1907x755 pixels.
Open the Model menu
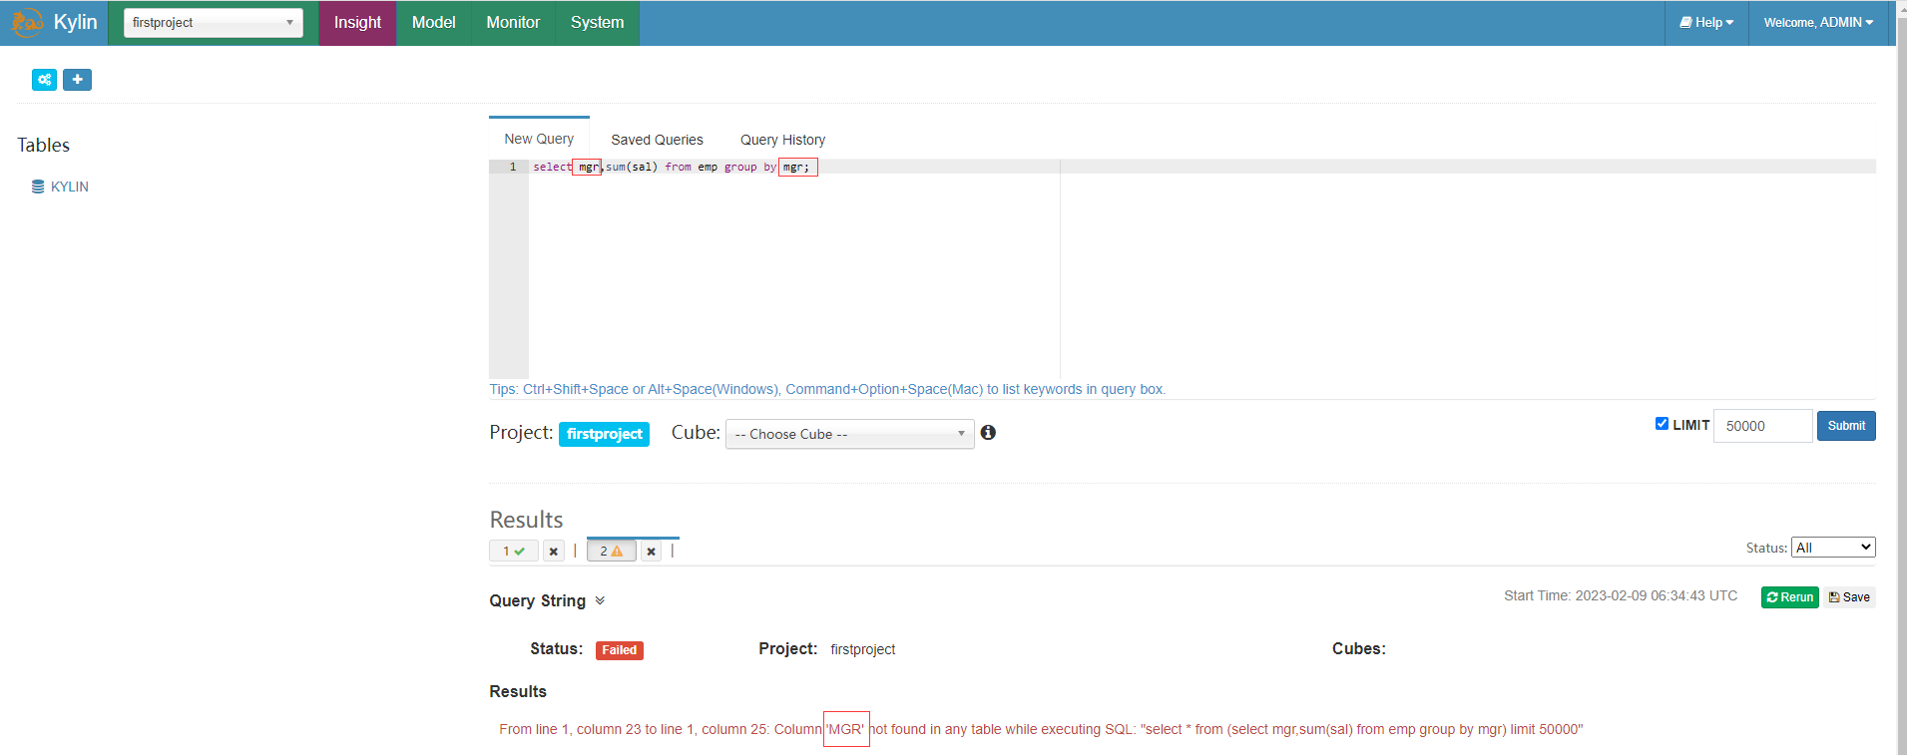click(x=433, y=23)
